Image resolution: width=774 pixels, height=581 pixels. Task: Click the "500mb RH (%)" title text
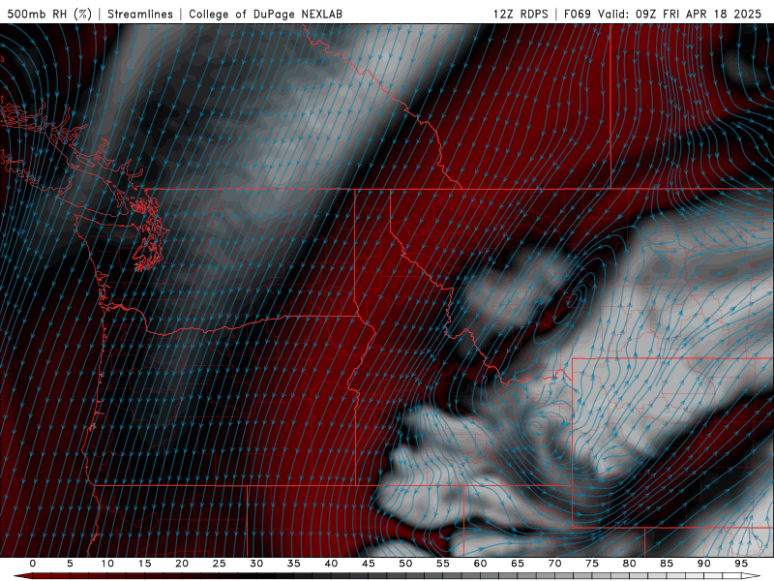pyautogui.click(x=50, y=14)
